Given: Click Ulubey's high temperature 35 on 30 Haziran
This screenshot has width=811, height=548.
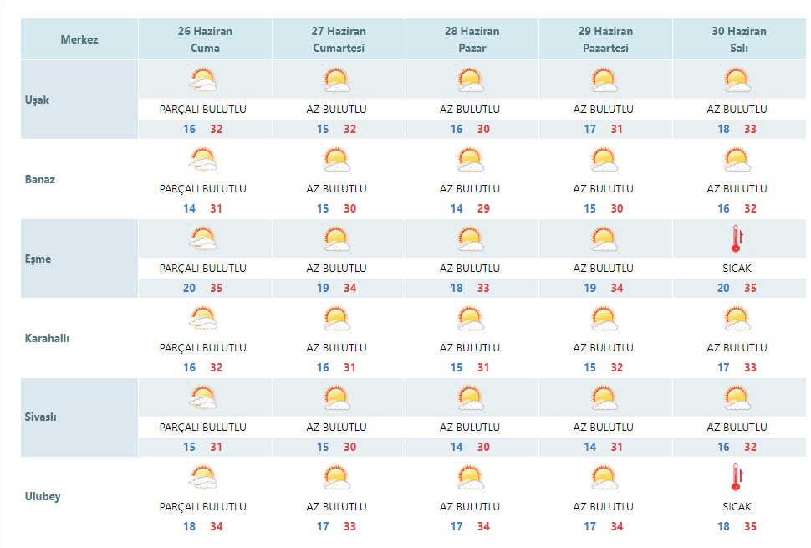Looking at the screenshot, I should pos(750,527).
